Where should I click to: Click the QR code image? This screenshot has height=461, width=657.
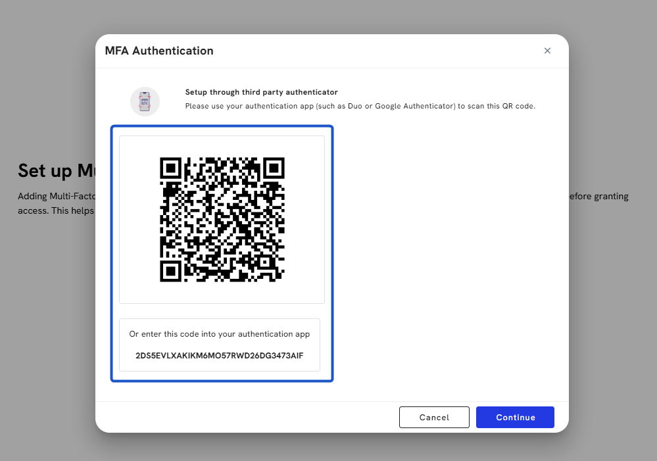(x=222, y=220)
